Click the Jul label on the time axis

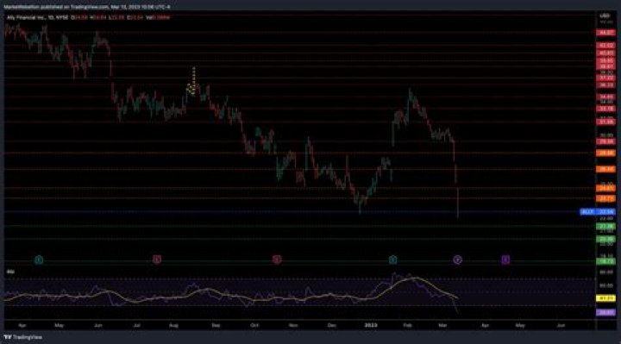[x=136, y=325]
